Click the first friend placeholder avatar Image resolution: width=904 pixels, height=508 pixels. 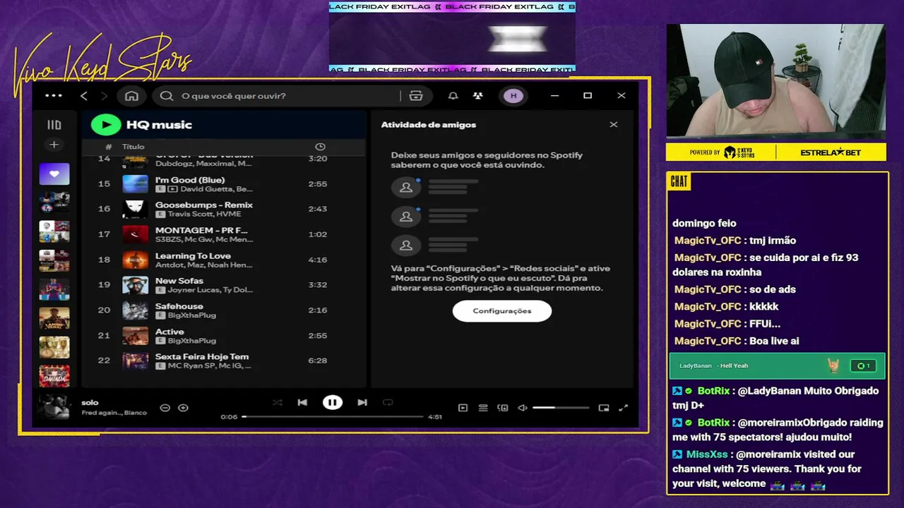[406, 187]
